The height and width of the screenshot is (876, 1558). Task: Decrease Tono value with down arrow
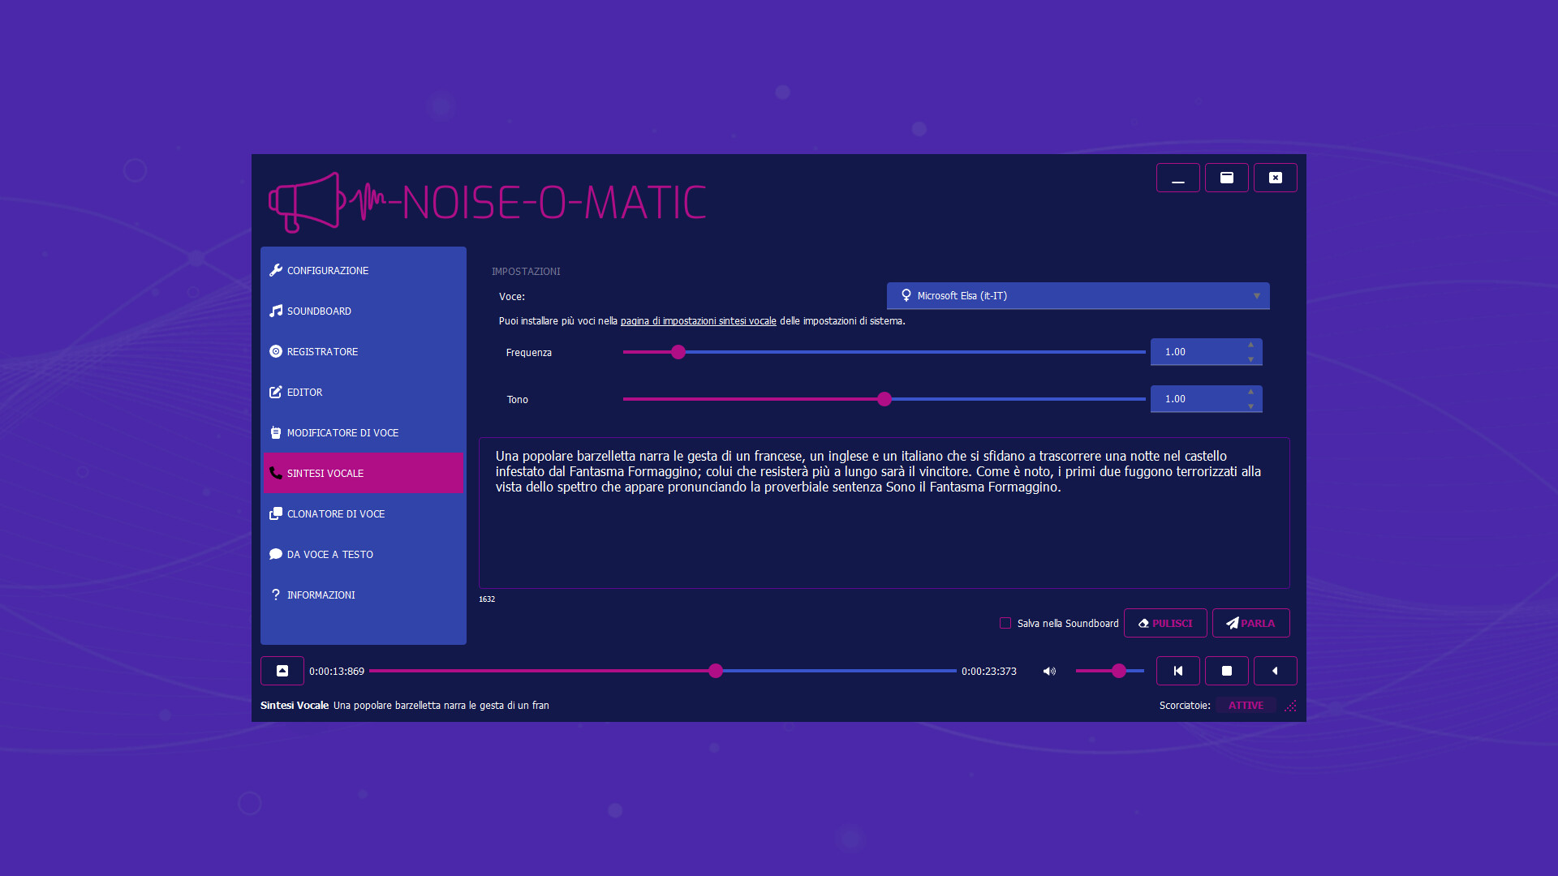click(x=1250, y=406)
